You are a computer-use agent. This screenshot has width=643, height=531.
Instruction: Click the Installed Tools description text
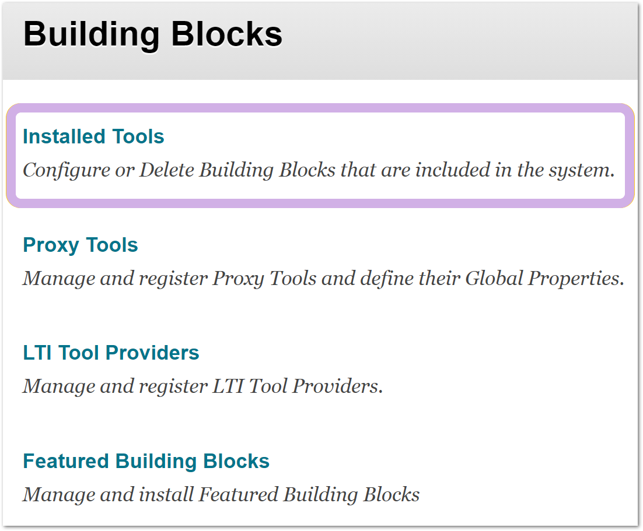319,170
